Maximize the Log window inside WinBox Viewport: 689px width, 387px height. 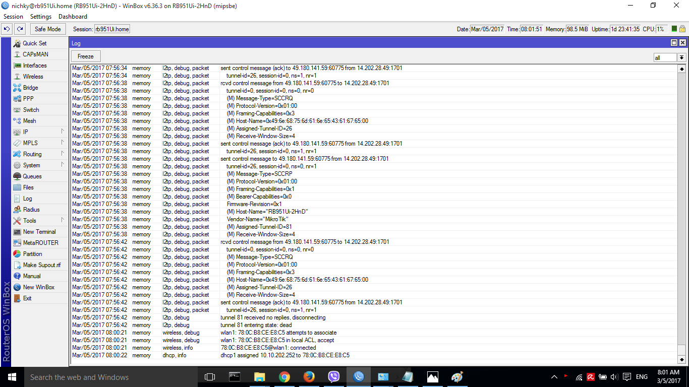point(674,43)
